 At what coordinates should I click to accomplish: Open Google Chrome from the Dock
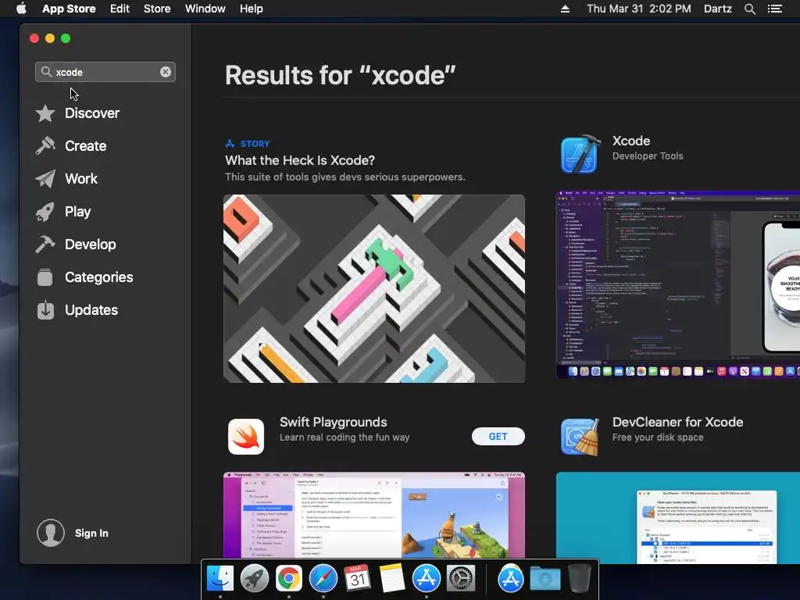click(x=289, y=579)
